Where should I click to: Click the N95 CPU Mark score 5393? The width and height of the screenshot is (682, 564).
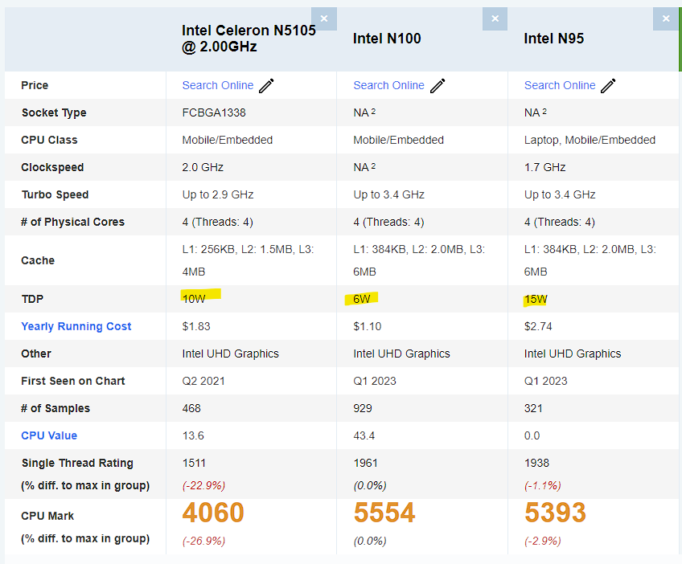[x=556, y=513]
